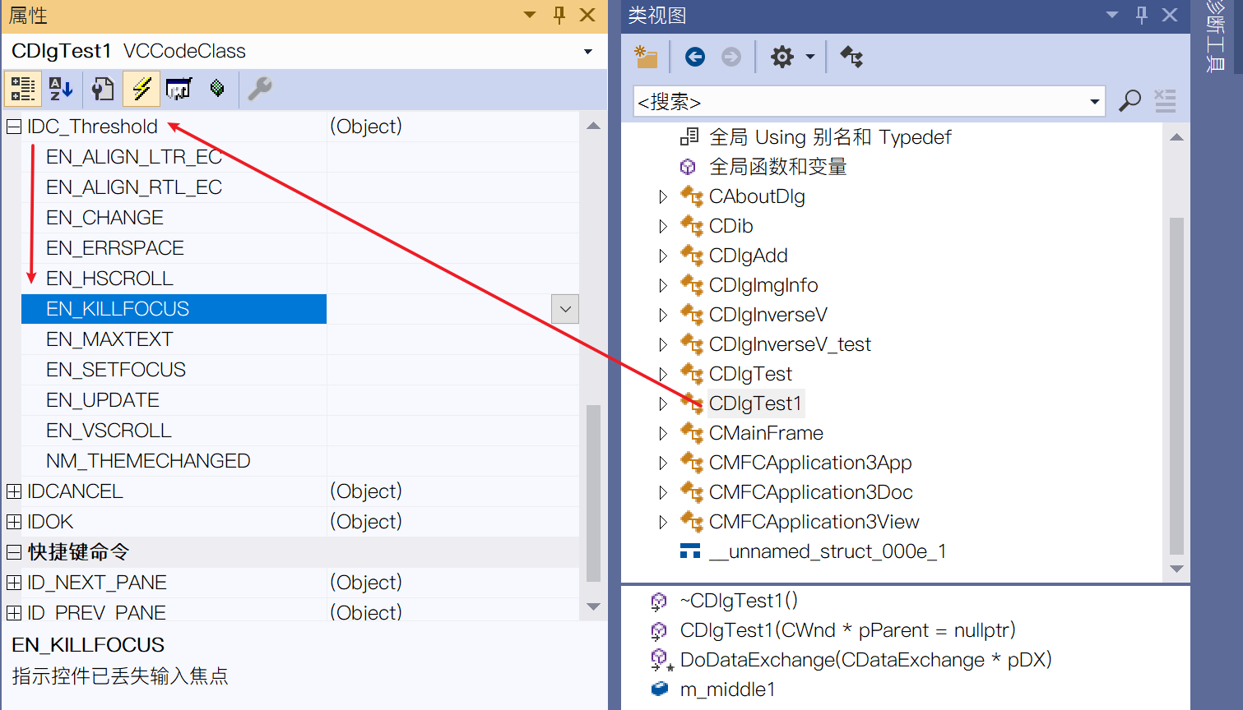Pin the Class View panel
1243x710 pixels.
[x=1142, y=15]
